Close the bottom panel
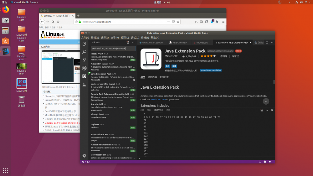Screen dimensions: 313x176 [272, 110]
